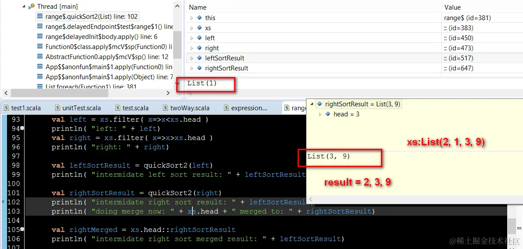Select value ':: (id=473)'

pyautogui.click(x=459, y=48)
